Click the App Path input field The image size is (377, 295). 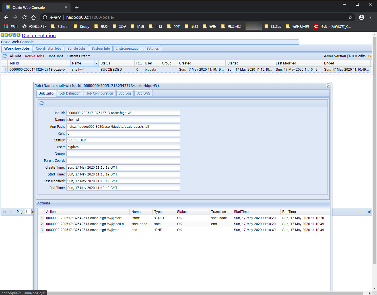[x=123, y=126]
